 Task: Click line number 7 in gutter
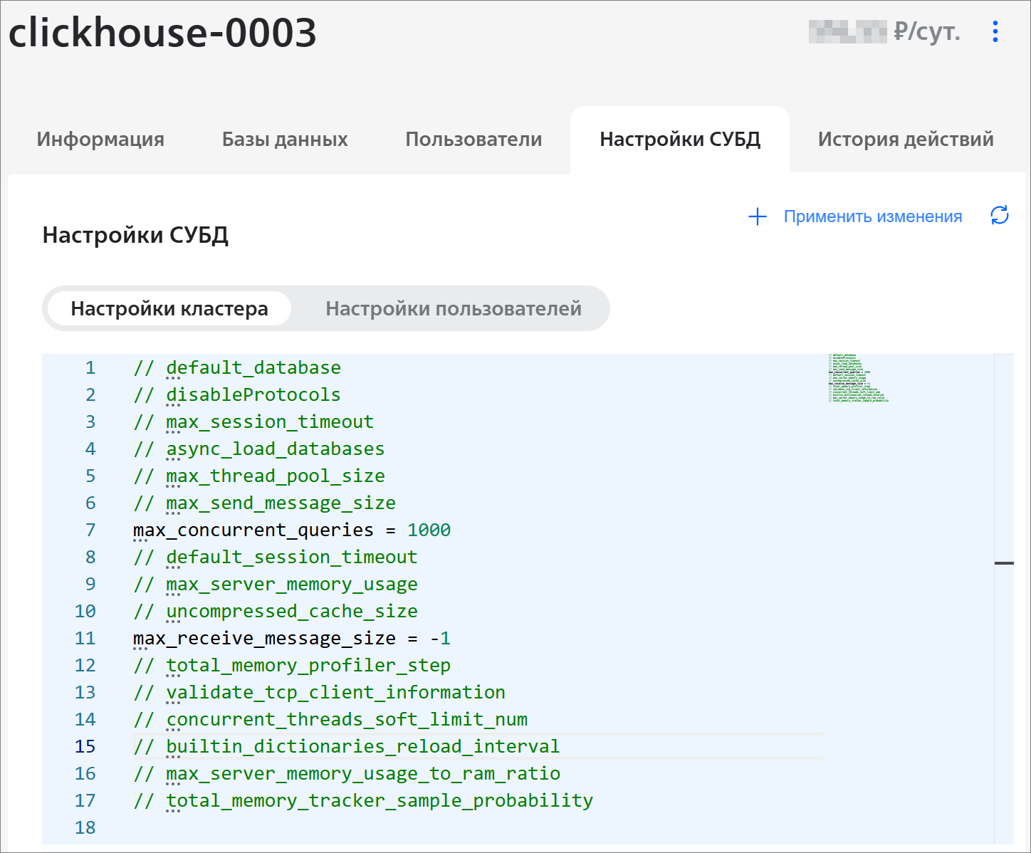pyautogui.click(x=90, y=530)
